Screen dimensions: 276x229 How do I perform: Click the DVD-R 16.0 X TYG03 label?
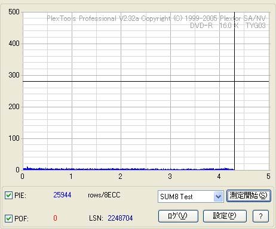tap(228, 26)
